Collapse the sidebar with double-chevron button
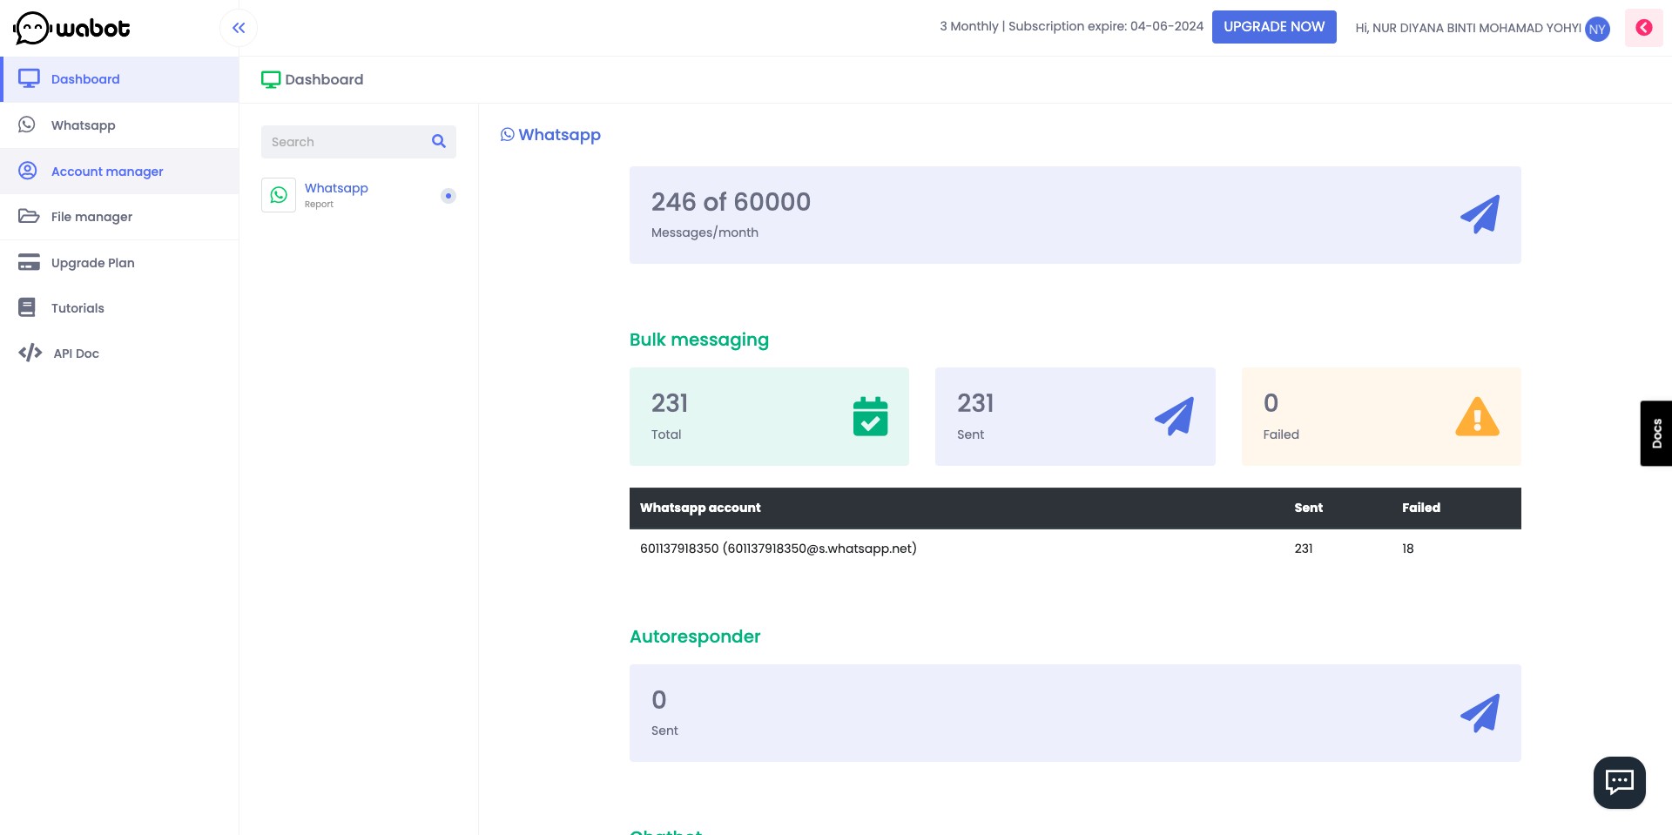The image size is (1672, 835). [239, 28]
